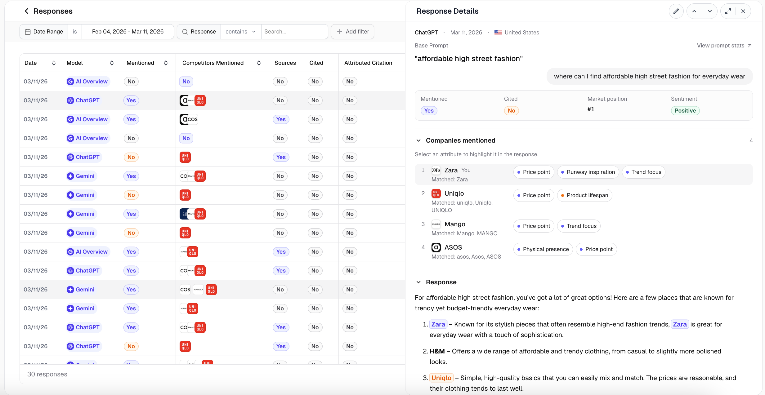Click the highlighted Uniqlo link in response text
Screen dimensions: 765x395
coord(441,378)
